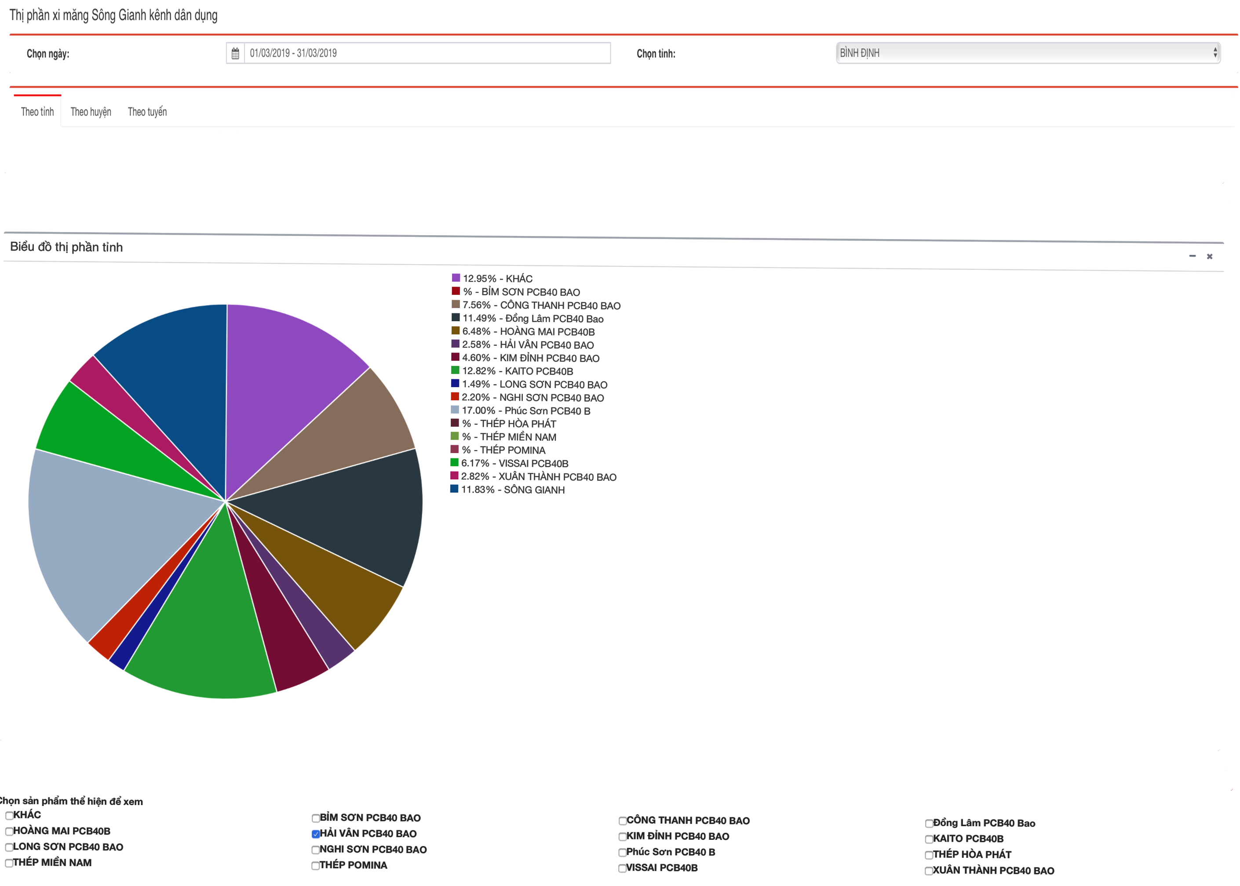Click the legend text '2.58% - HẢI VÂN PCB40 BAO'

point(528,345)
